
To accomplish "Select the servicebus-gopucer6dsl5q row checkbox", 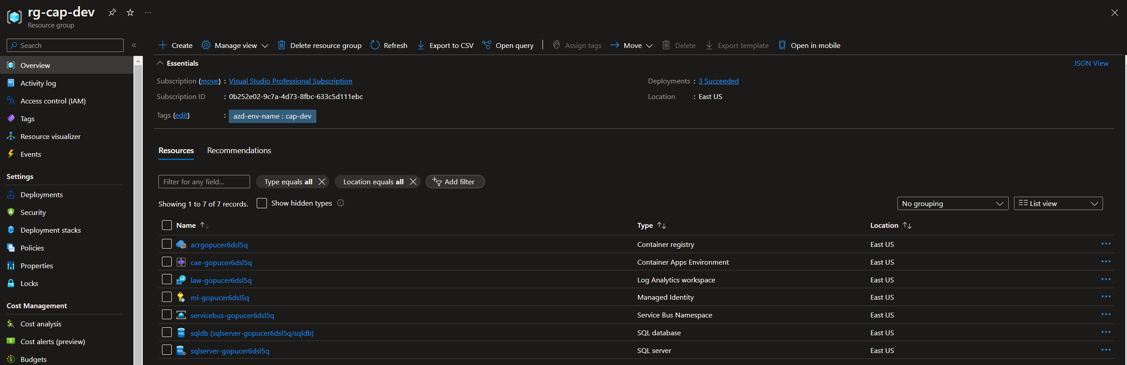I will [x=167, y=315].
